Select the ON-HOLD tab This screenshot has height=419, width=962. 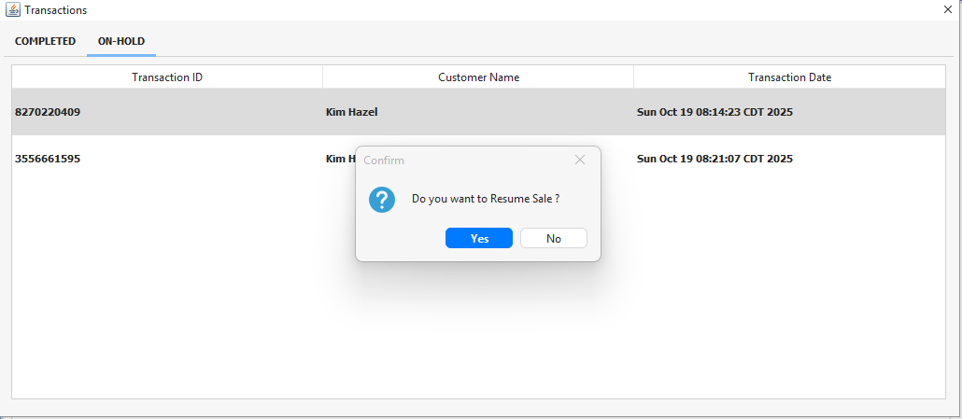tap(121, 41)
